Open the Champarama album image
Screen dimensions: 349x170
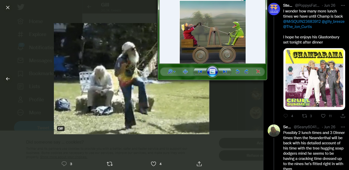tap(314, 79)
